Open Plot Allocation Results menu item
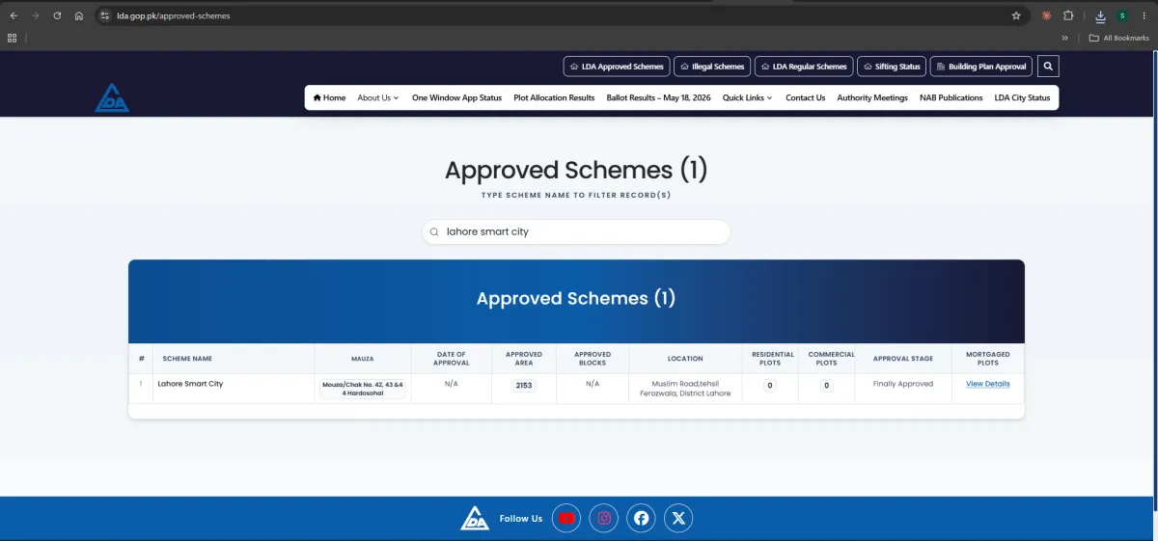1158x541 pixels. coord(554,97)
